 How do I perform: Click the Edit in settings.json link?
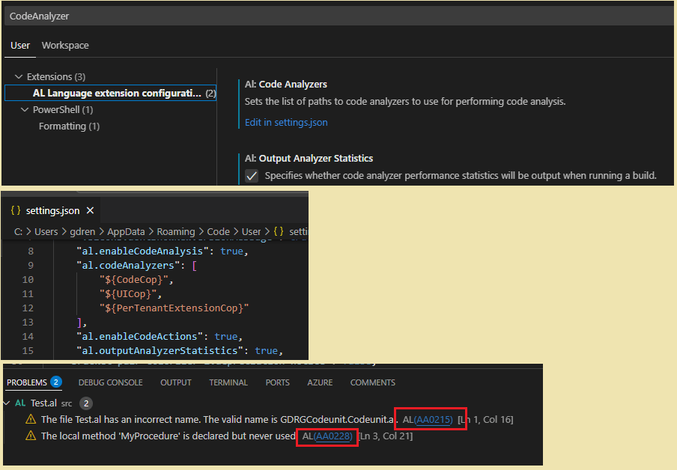pyautogui.click(x=286, y=122)
